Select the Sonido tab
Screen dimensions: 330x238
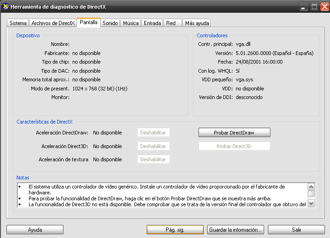click(x=110, y=23)
